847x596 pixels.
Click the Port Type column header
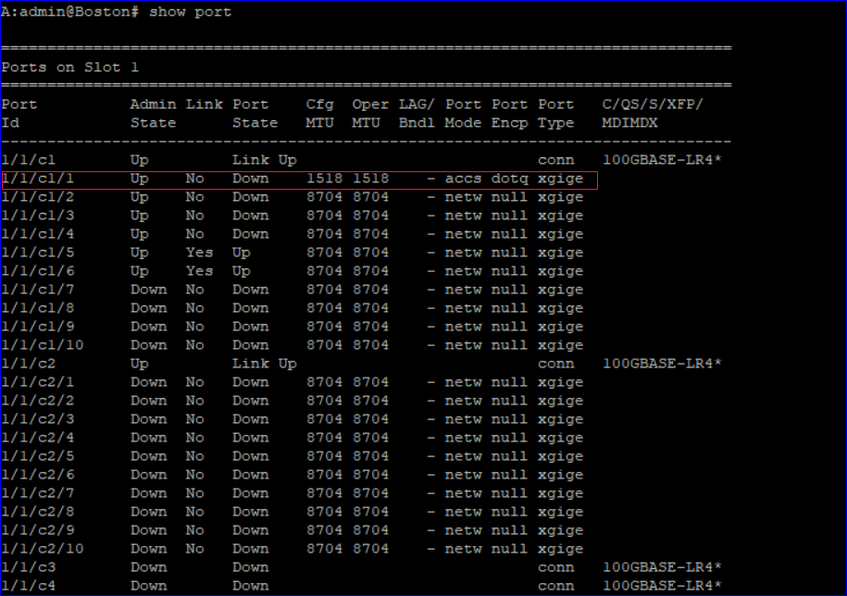555,113
